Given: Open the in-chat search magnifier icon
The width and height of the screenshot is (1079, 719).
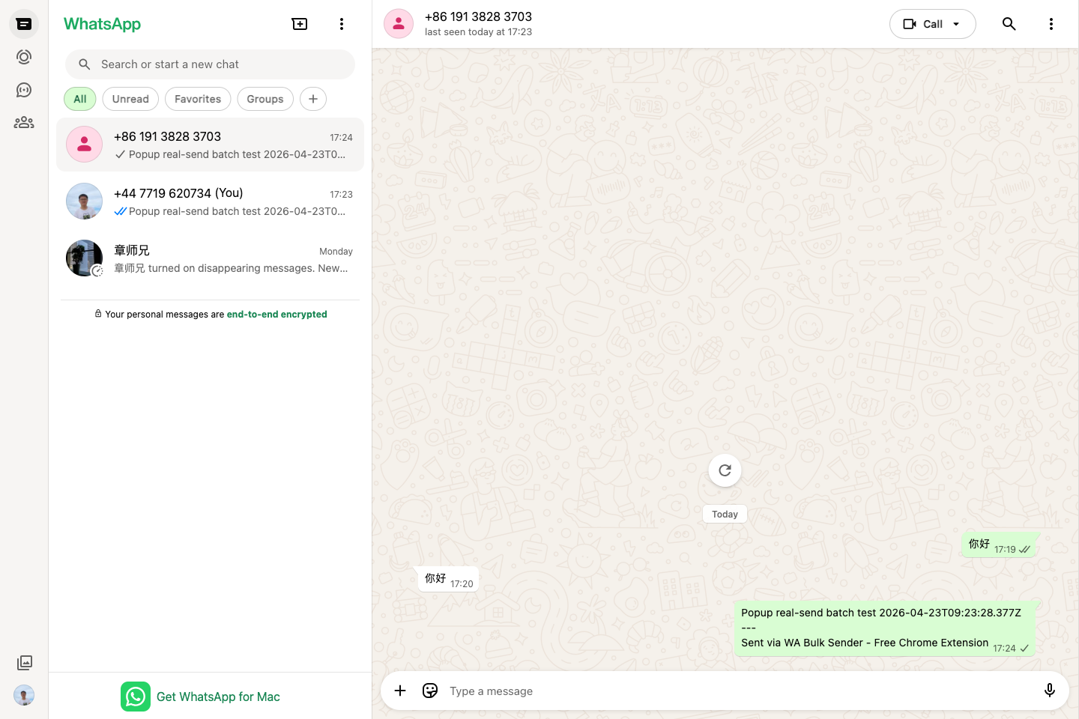Looking at the screenshot, I should pyautogui.click(x=1009, y=23).
